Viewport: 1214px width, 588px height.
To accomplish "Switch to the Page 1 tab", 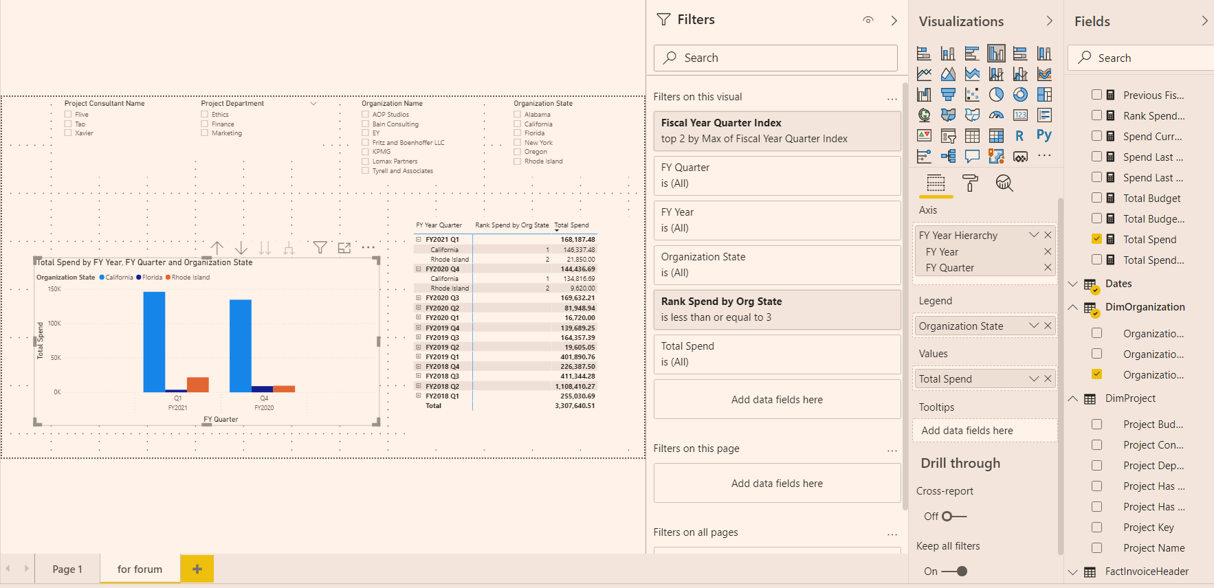I will [67, 569].
